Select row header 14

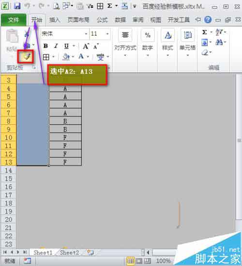pos(8,170)
